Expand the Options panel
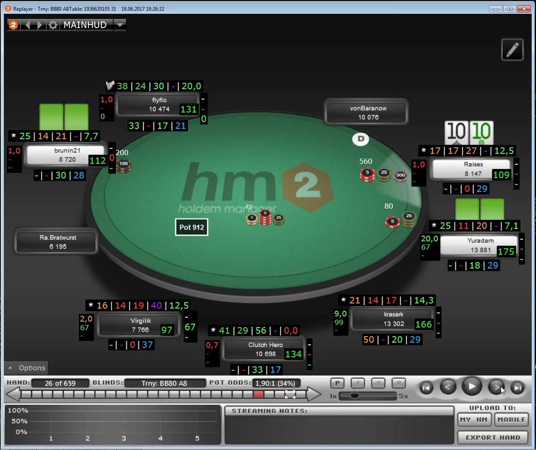Image resolution: width=536 pixels, height=450 pixels. pos(26,368)
